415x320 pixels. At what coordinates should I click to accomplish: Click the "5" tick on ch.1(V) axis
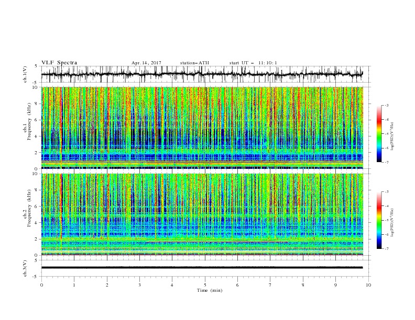pyautogui.click(x=36, y=66)
